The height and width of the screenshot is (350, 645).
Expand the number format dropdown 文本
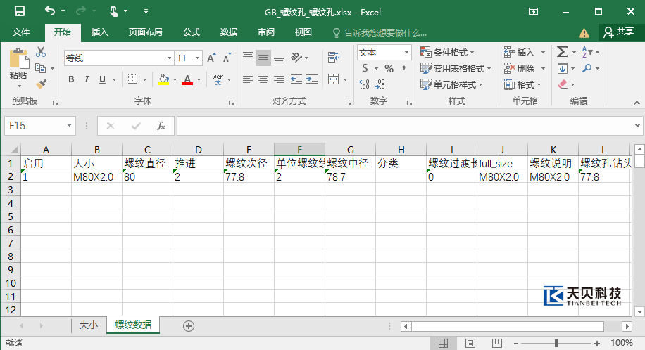point(406,53)
